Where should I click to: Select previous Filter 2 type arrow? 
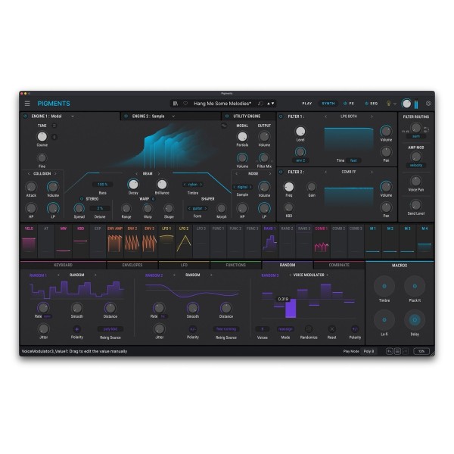325,172
